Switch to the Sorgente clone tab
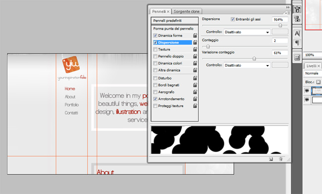The image size is (322, 194). click(186, 11)
